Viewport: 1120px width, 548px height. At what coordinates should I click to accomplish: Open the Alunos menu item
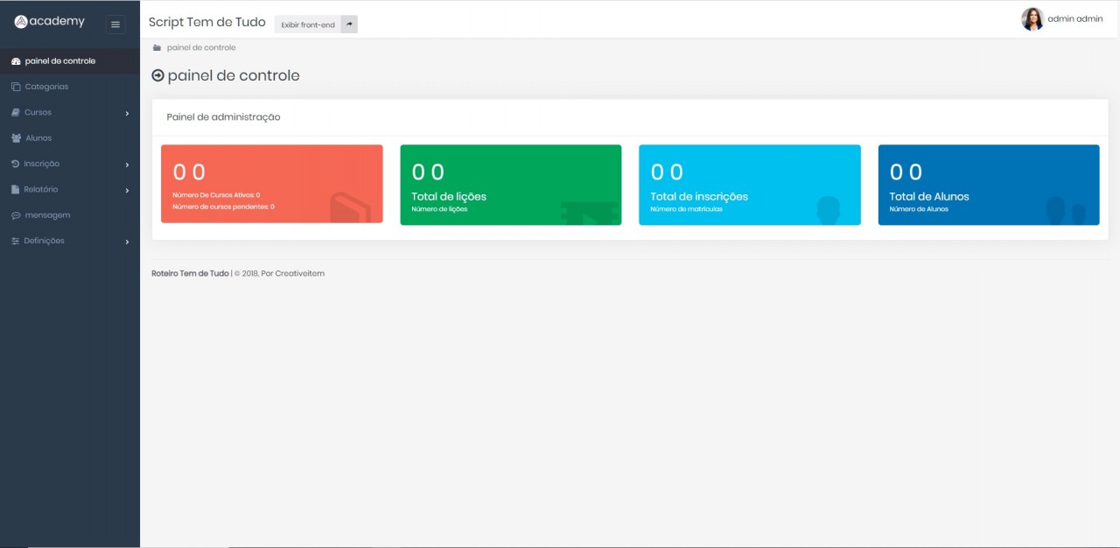38,138
